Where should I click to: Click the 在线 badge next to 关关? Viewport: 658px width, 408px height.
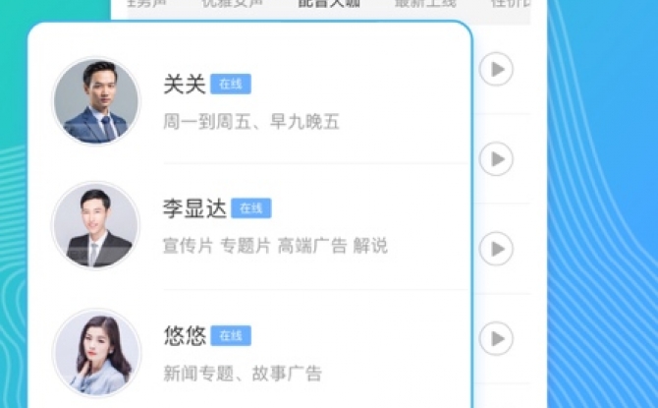tap(231, 84)
